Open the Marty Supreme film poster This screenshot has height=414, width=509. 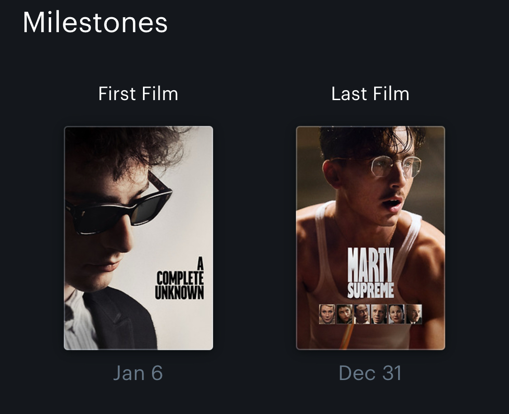point(370,237)
